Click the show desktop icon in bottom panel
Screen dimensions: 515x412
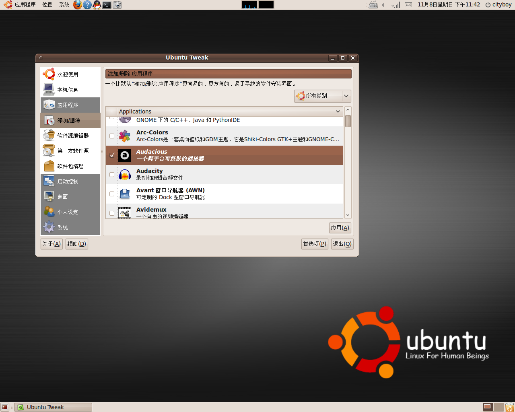(5, 407)
